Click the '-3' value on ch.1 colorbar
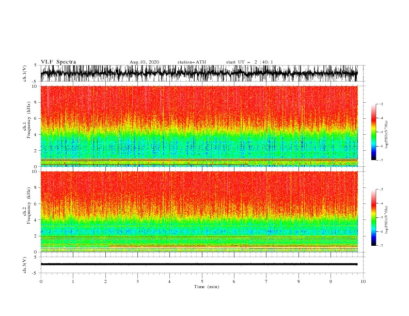 pyautogui.click(x=381, y=104)
